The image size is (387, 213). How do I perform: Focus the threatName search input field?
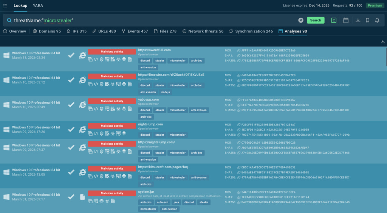tap(153, 20)
